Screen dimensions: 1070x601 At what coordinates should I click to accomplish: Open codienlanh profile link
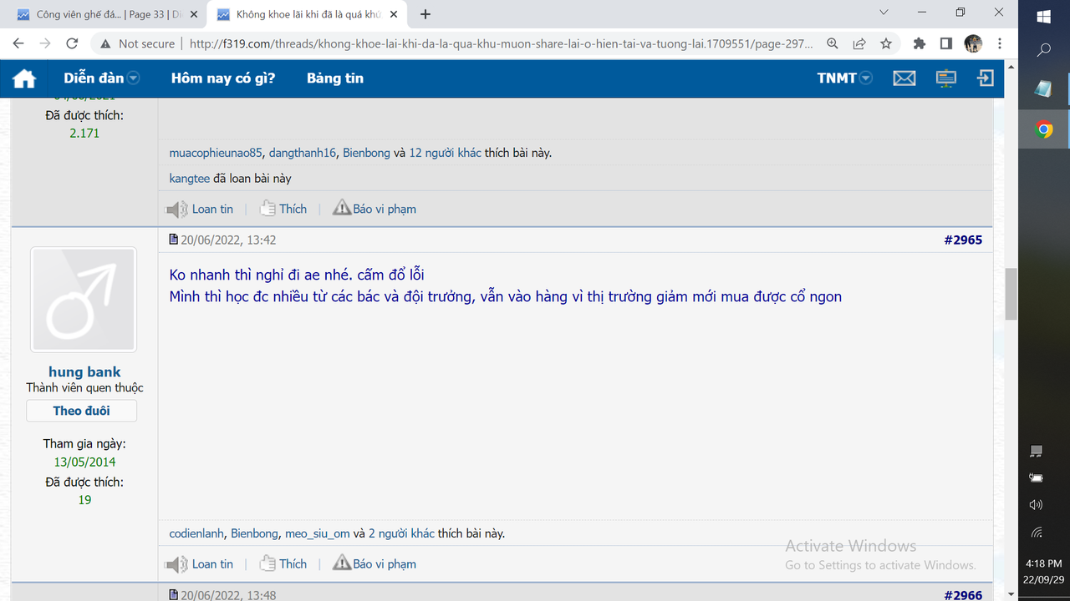[196, 533]
